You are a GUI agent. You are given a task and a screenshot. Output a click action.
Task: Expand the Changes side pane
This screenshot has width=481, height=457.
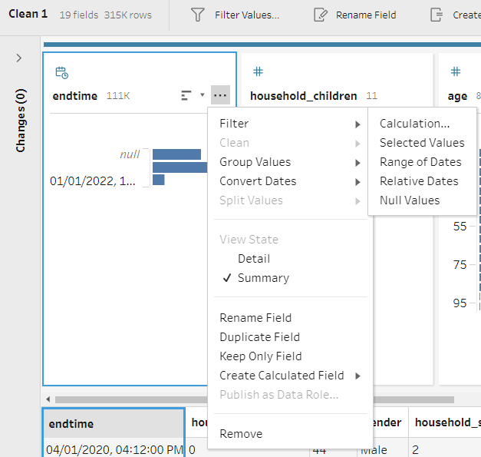click(x=19, y=58)
